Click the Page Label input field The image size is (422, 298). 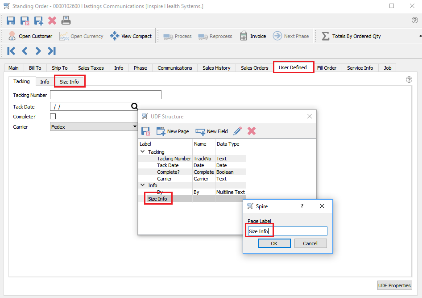click(287, 231)
